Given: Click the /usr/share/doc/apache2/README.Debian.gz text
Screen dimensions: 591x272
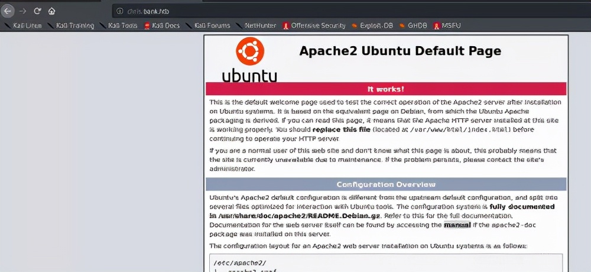Looking at the screenshot, I should [299, 216].
